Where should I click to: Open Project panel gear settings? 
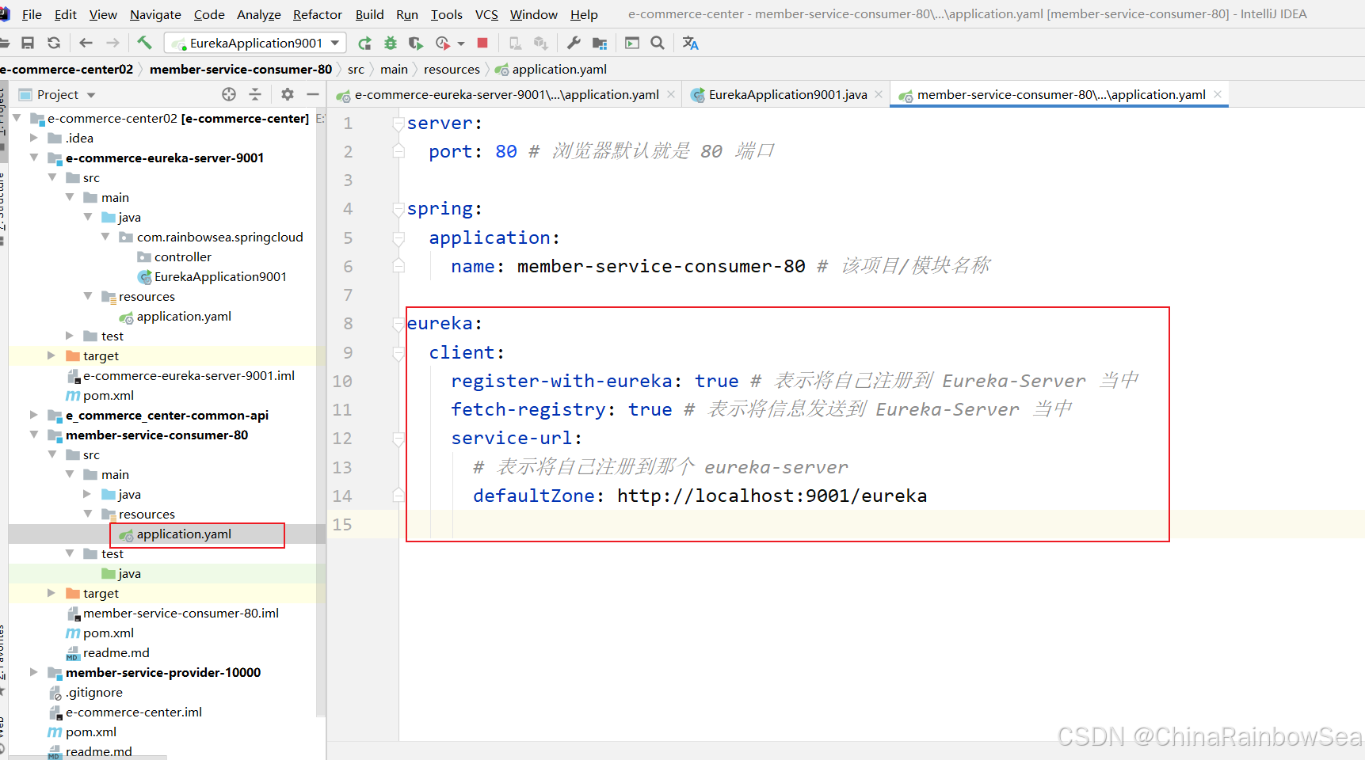[x=288, y=94]
